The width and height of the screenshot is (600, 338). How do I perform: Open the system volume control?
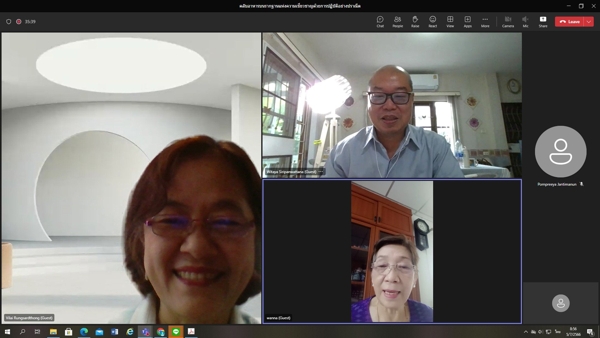click(540, 332)
